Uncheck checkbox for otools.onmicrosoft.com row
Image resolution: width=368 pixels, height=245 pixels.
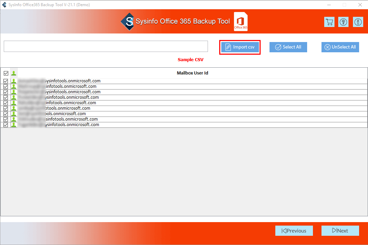click(5, 108)
